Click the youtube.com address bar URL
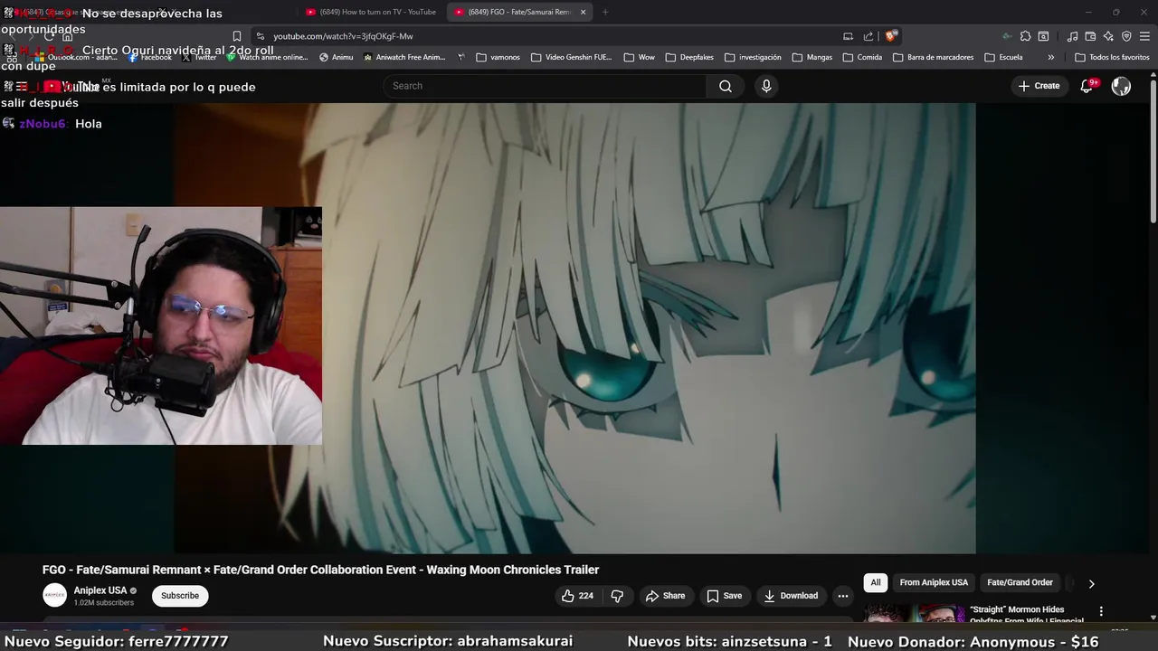1158x651 pixels. click(x=343, y=36)
